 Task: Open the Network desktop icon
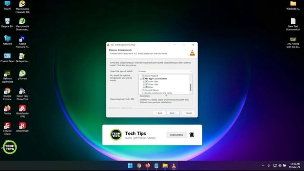pyautogui.click(x=8, y=40)
